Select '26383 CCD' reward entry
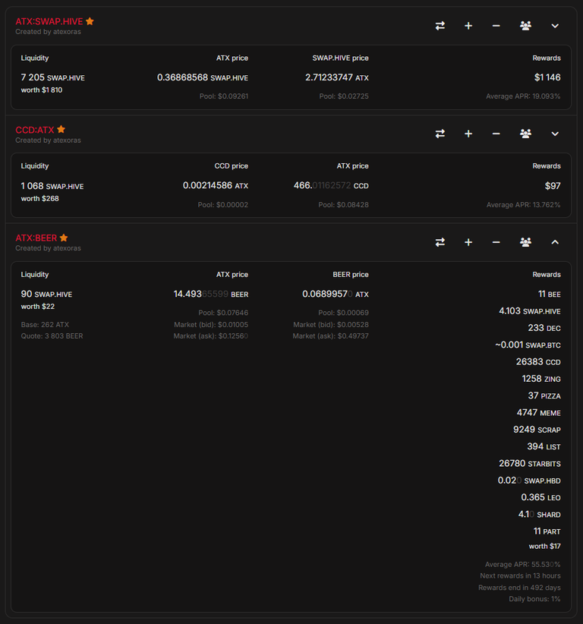 [538, 362]
